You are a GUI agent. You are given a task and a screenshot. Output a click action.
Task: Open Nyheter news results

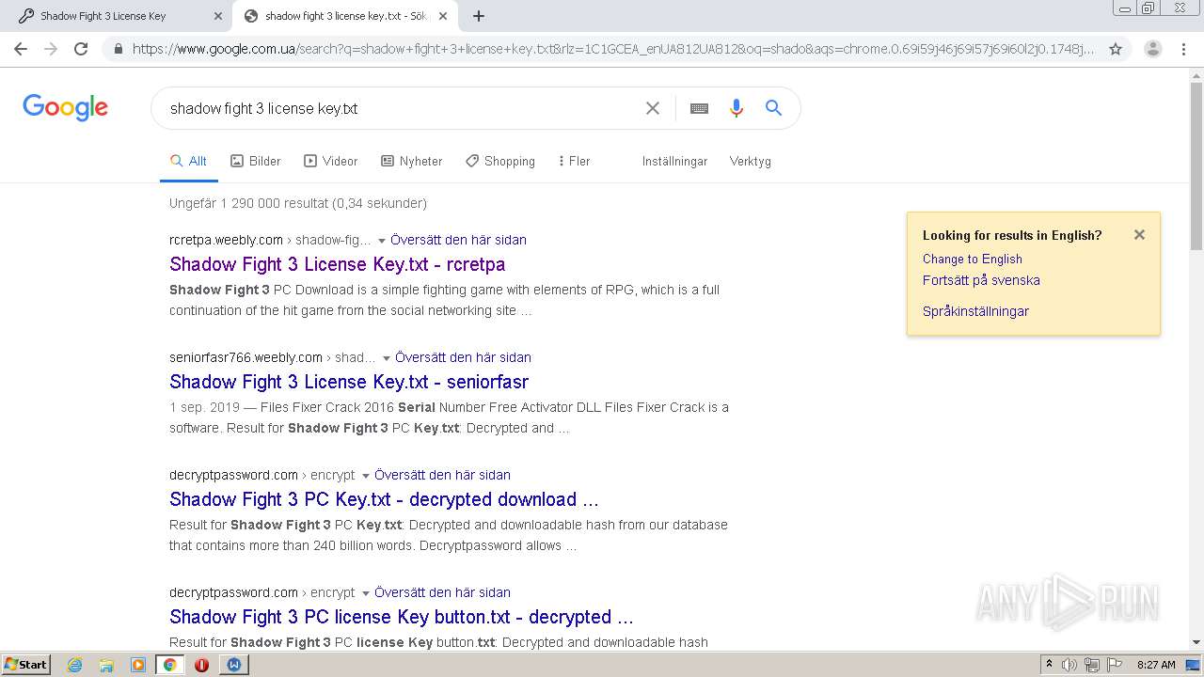412,161
